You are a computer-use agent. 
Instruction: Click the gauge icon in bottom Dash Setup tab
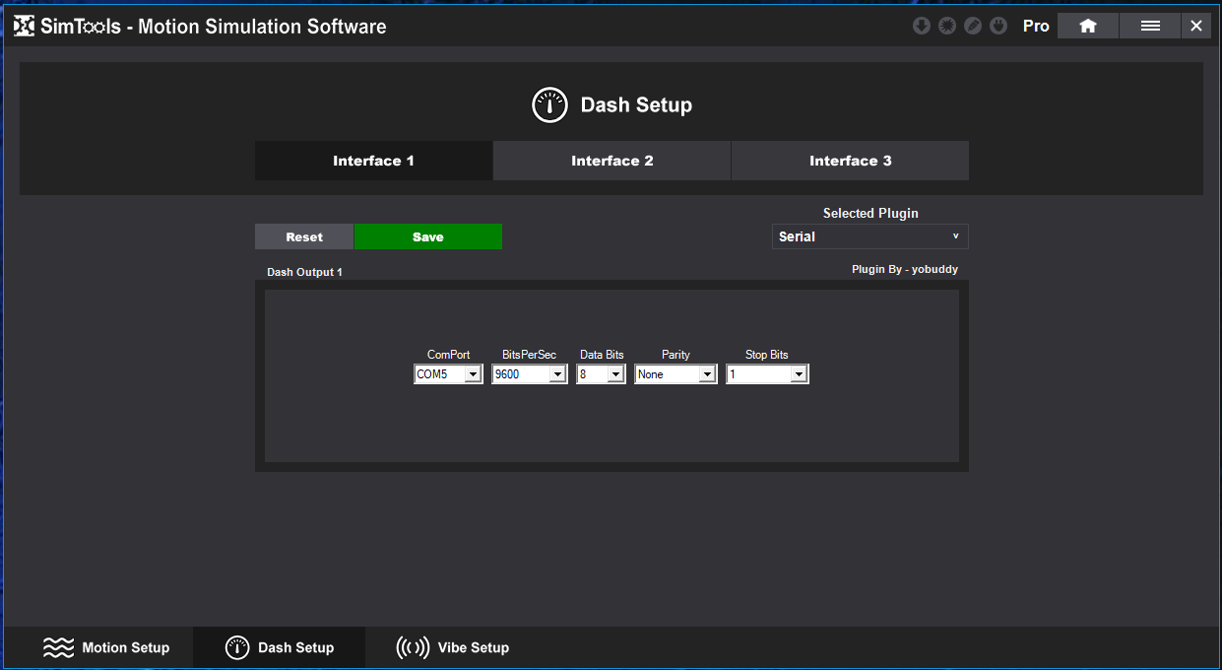pyautogui.click(x=237, y=647)
